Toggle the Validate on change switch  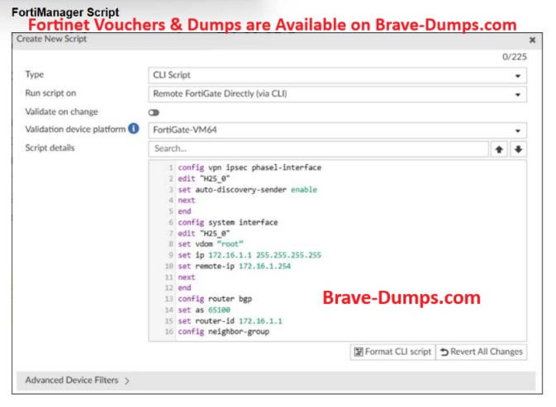point(154,112)
